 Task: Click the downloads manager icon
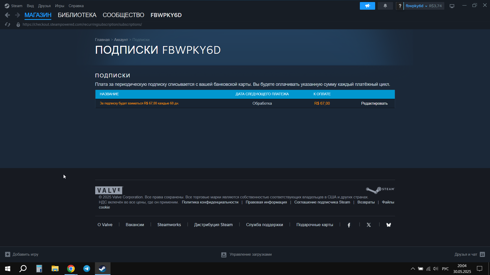click(x=224, y=255)
